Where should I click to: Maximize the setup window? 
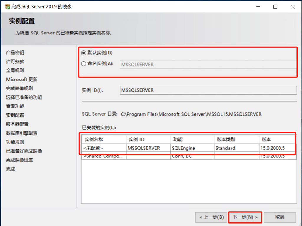coord(275,6)
